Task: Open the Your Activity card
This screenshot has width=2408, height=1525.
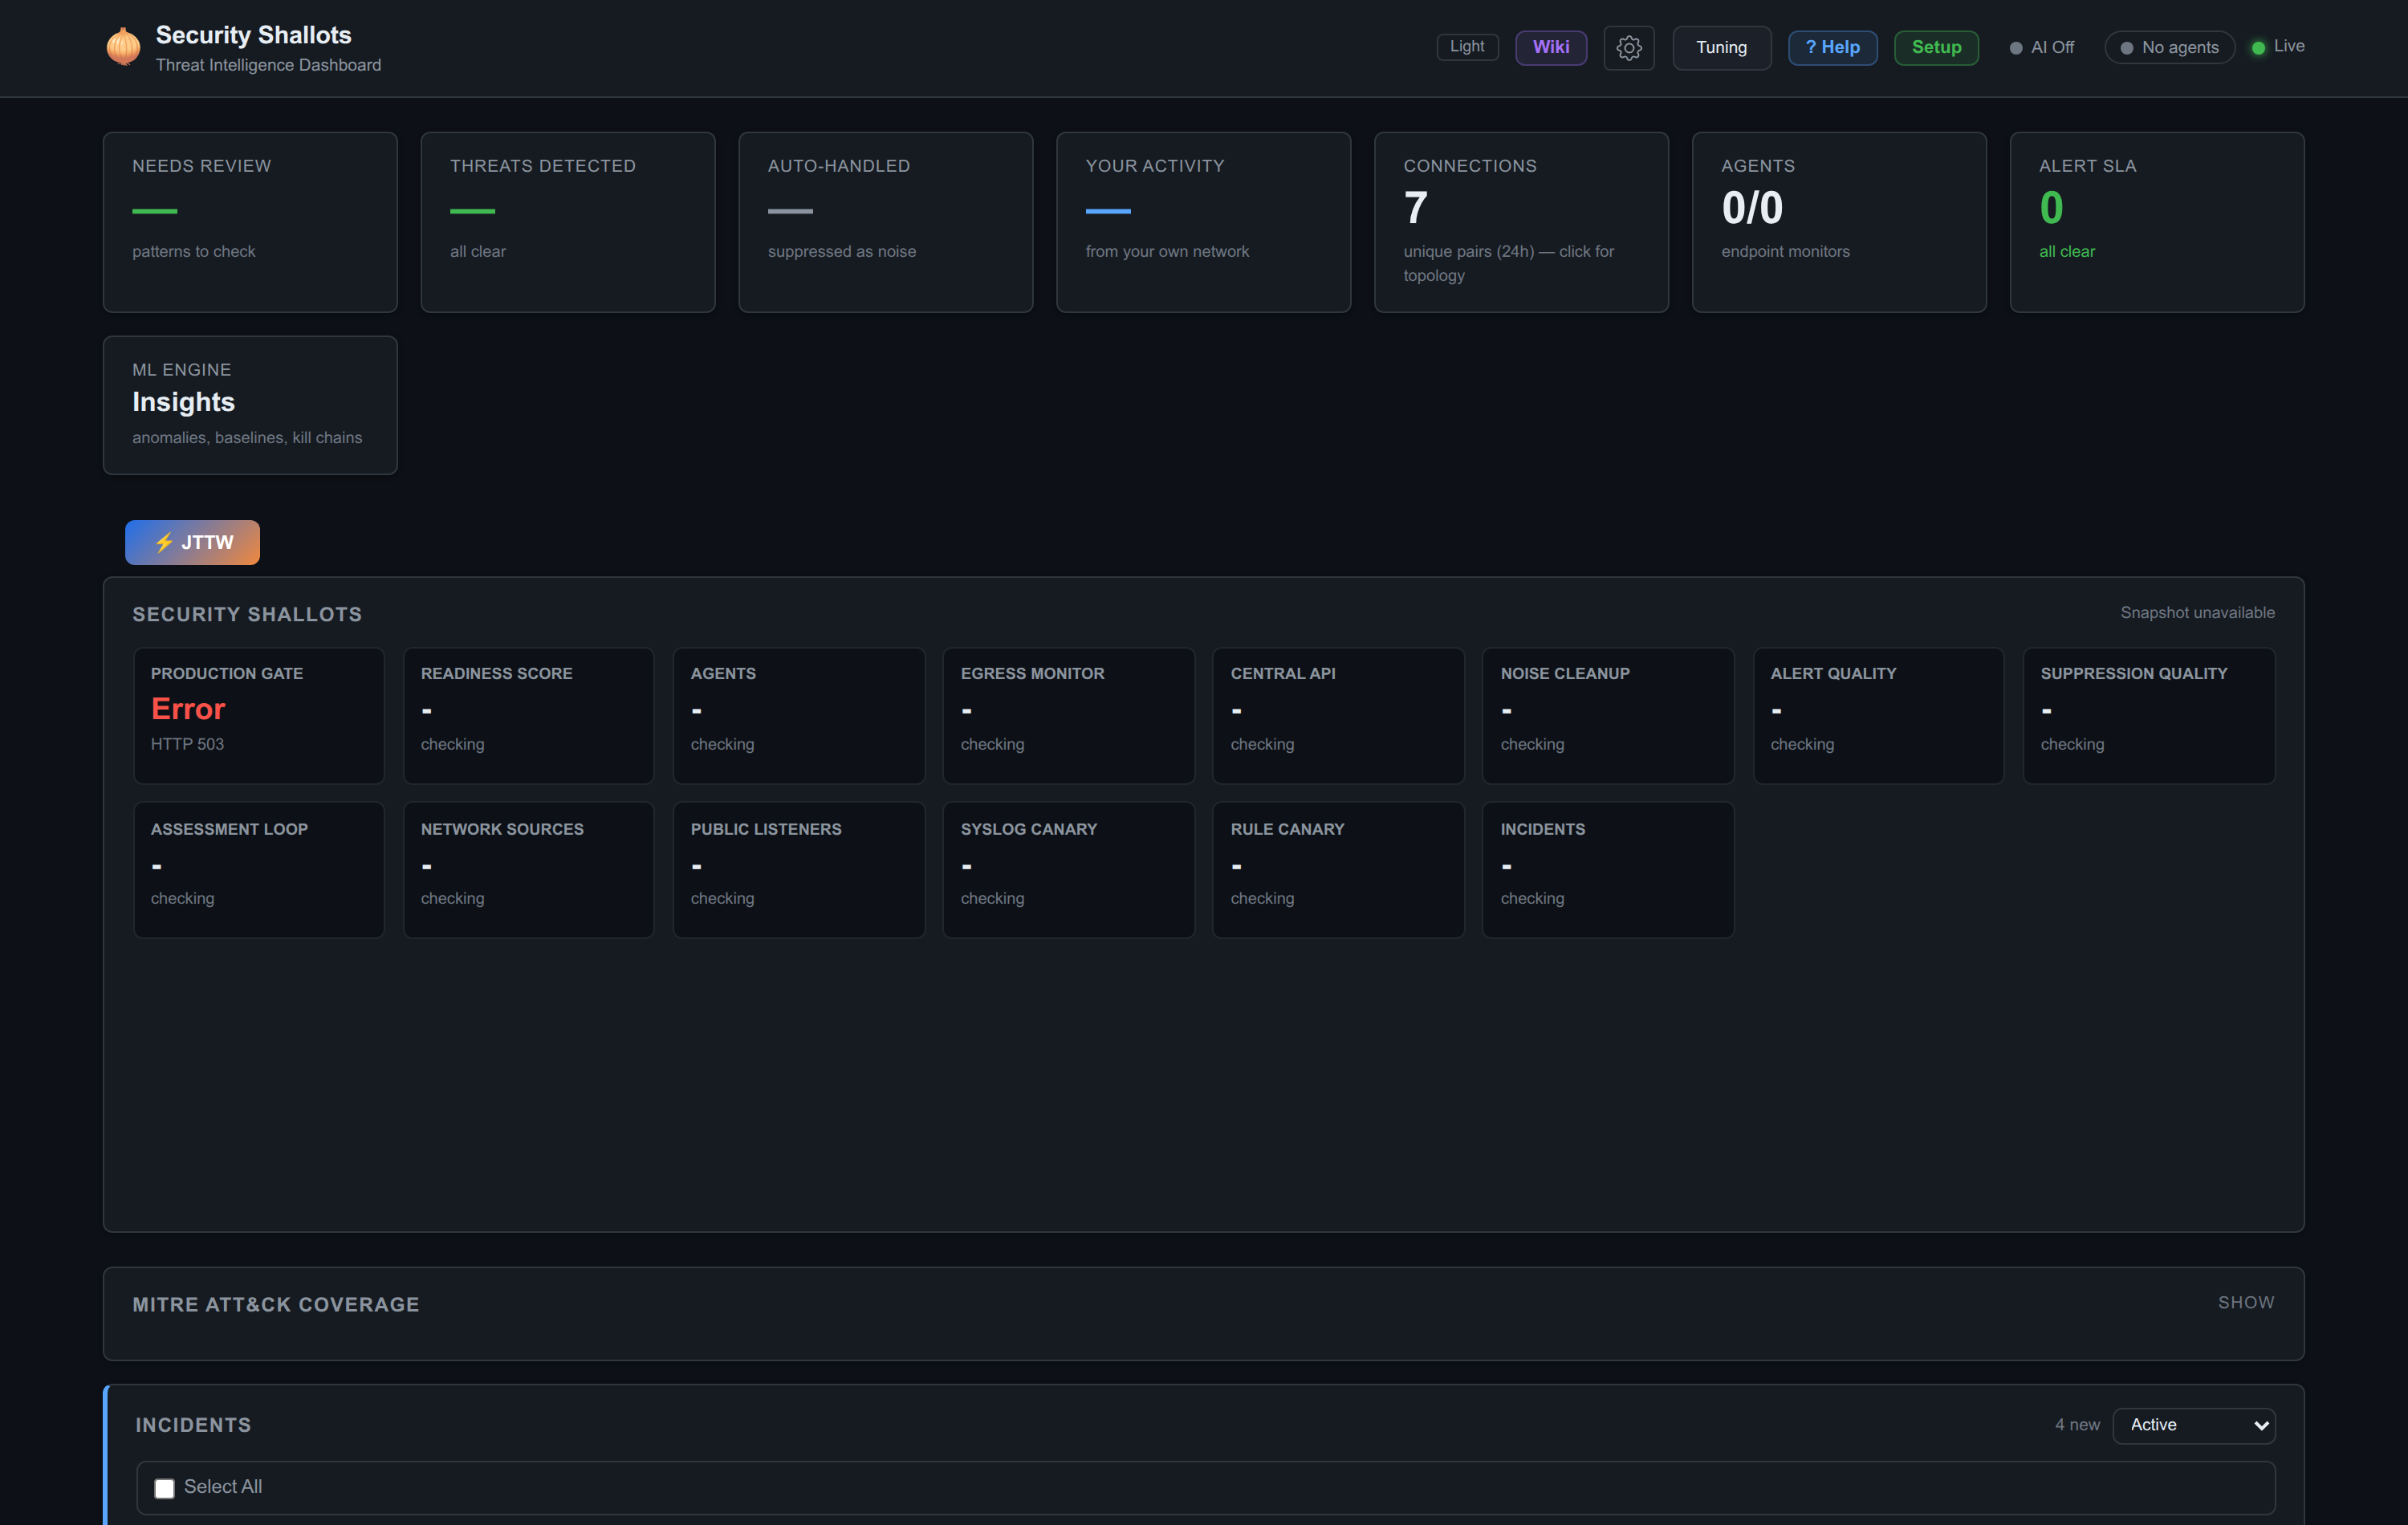Action: click(1204, 222)
